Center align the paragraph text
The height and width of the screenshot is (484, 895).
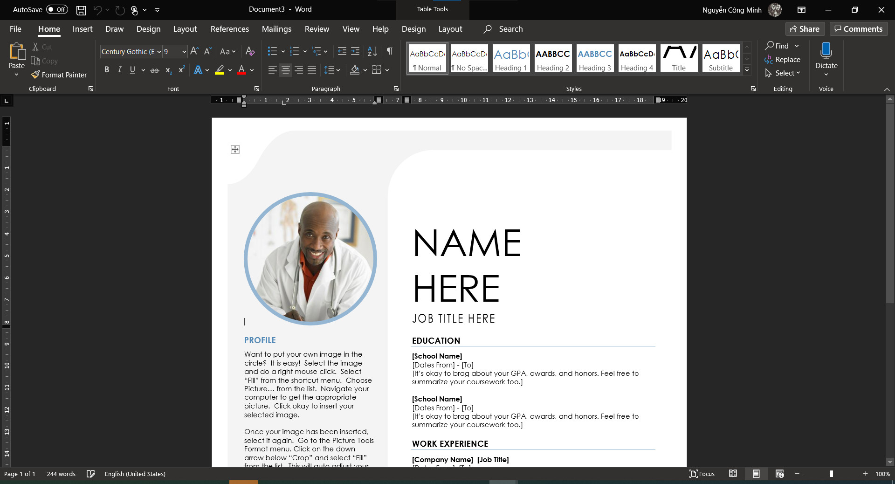(285, 70)
